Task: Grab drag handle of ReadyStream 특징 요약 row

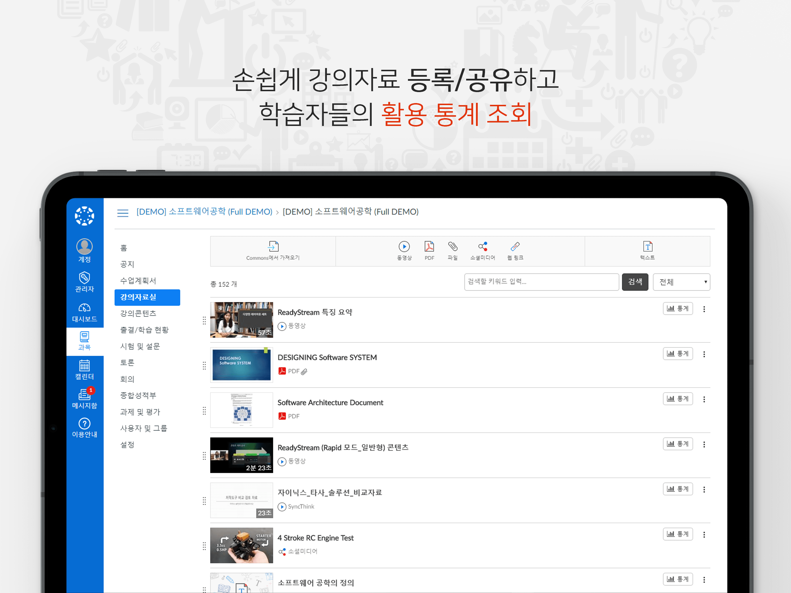Action: (x=204, y=321)
